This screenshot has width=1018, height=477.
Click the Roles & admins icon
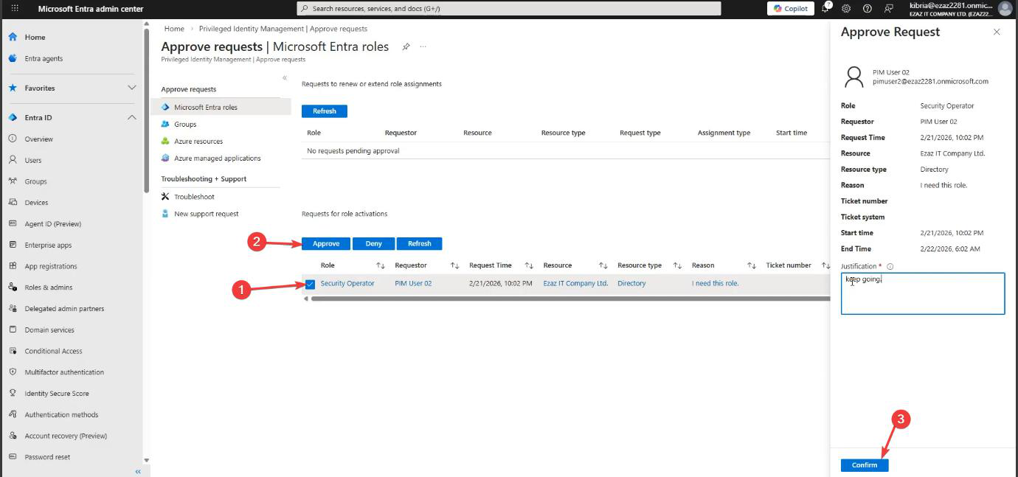[x=13, y=288]
